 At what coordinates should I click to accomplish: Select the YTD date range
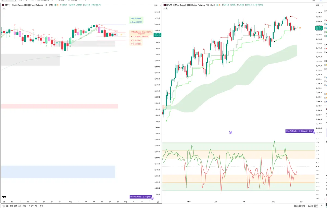(x=24, y=206)
